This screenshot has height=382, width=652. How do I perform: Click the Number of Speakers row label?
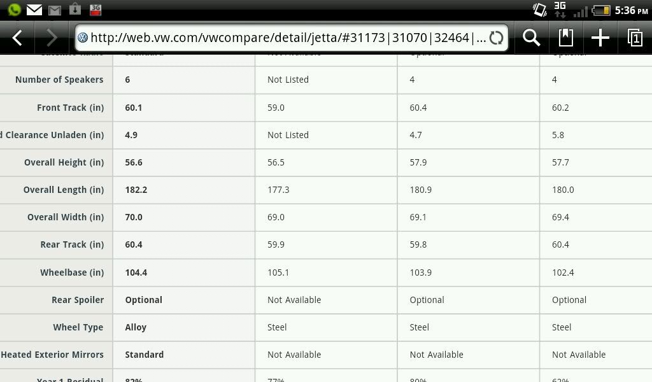59,80
